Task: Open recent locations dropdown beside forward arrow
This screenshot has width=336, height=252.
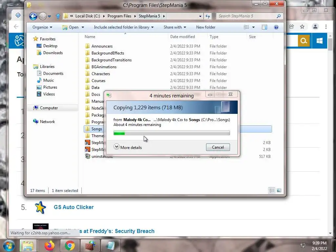Action: (x=50, y=16)
